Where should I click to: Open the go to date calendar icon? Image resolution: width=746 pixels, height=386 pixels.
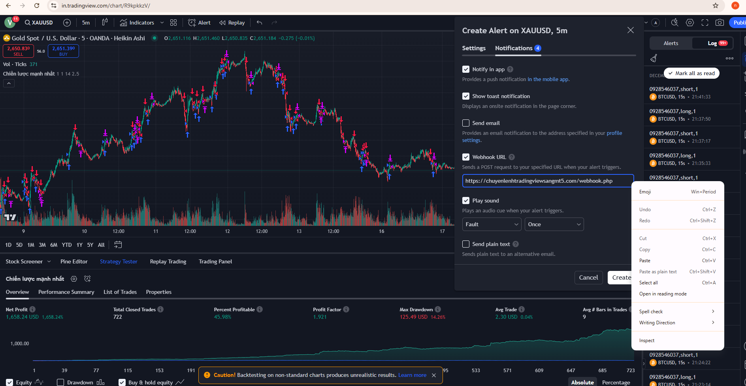[x=118, y=245]
